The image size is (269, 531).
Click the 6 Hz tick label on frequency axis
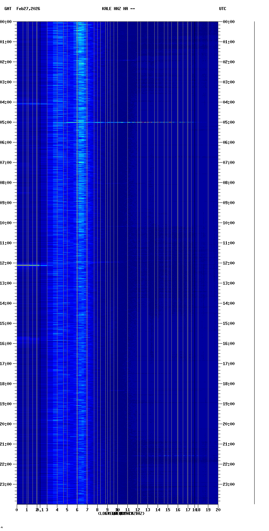77,510
